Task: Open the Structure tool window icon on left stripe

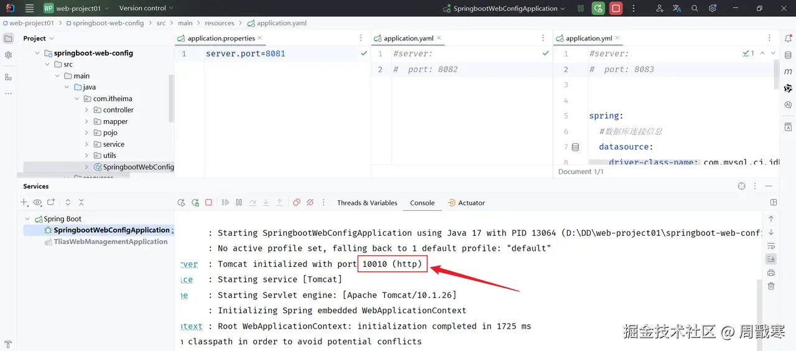Action: tap(8, 77)
